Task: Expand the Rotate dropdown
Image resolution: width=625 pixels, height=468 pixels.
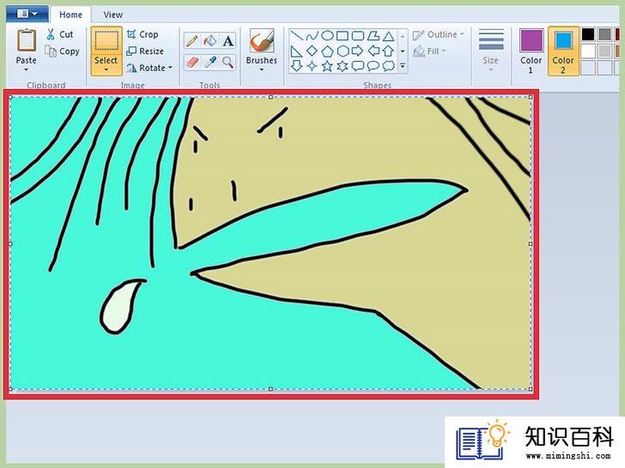Action: coord(171,68)
